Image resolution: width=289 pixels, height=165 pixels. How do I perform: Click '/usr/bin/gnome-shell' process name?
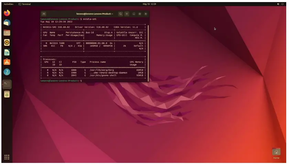point(103,75)
